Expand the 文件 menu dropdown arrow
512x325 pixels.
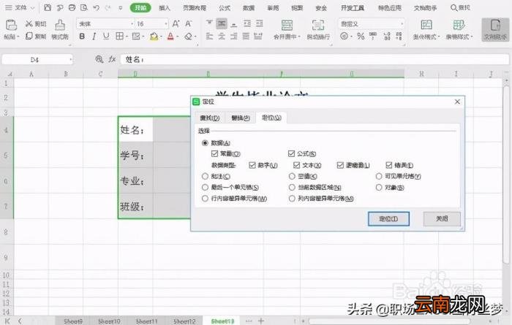33,8
